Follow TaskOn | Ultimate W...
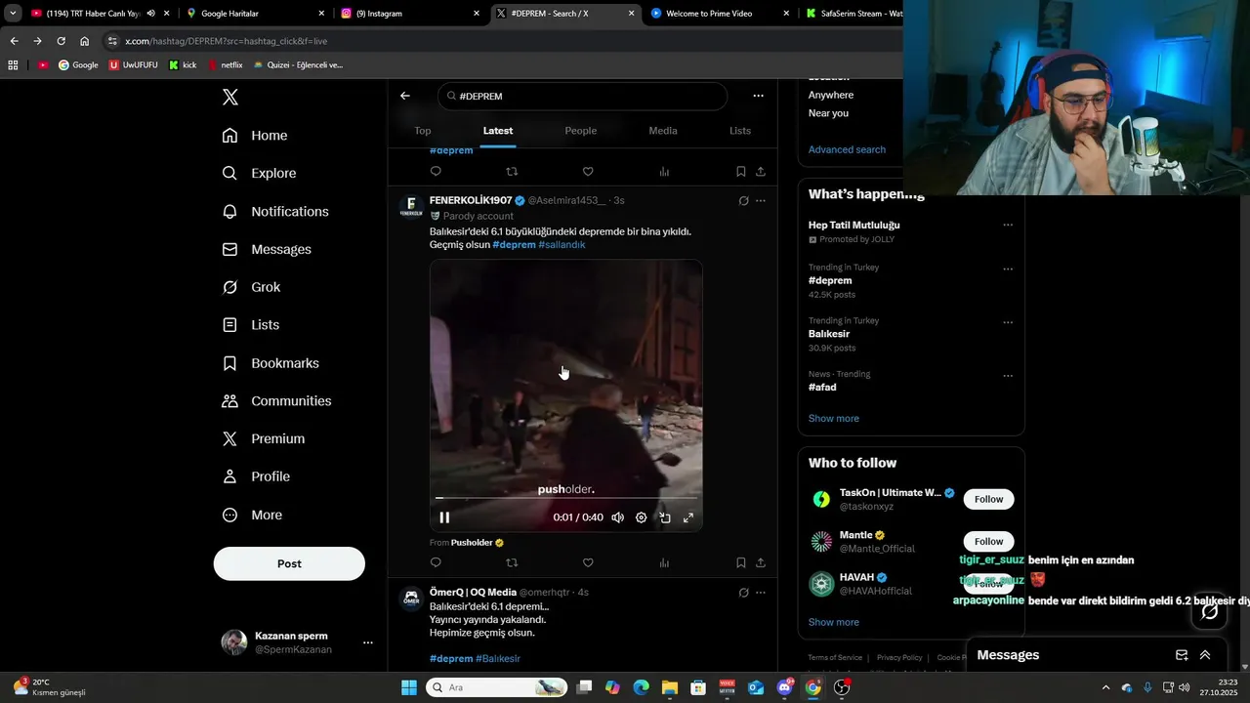The width and height of the screenshot is (1250, 703). (988, 499)
